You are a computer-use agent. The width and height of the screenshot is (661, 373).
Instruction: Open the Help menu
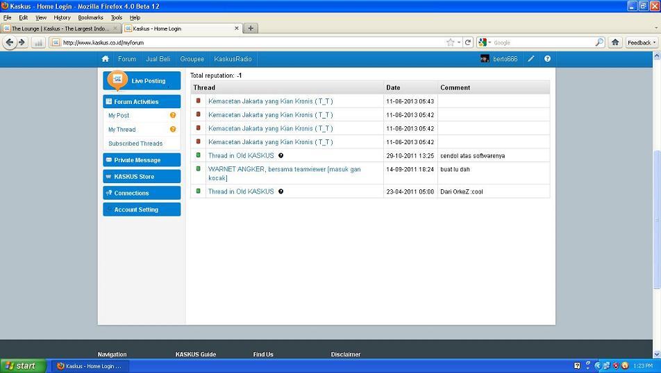coord(135,18)
